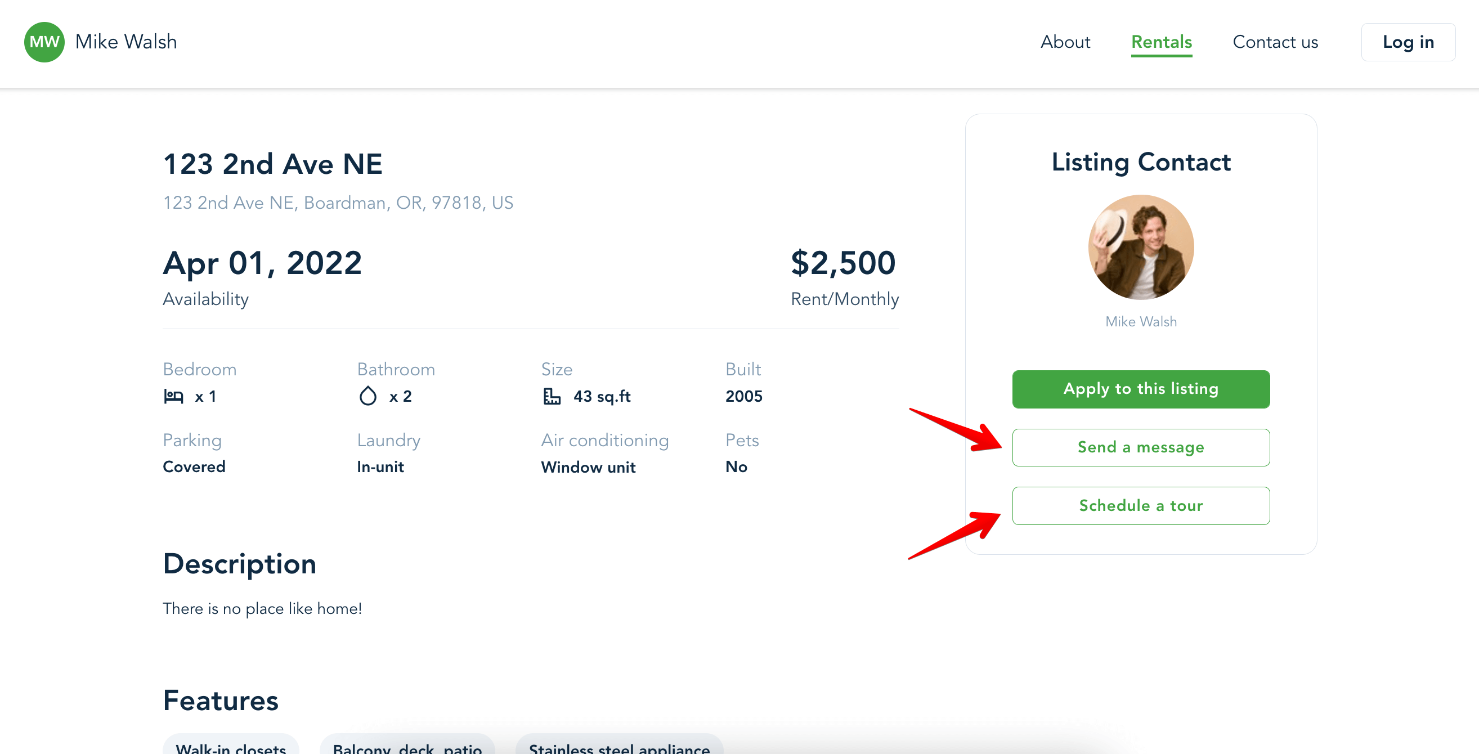The height and width of the screenshot is (754, 1479).
Task: Select the Balcony, deck, patio tag
Action: [407, 746]
